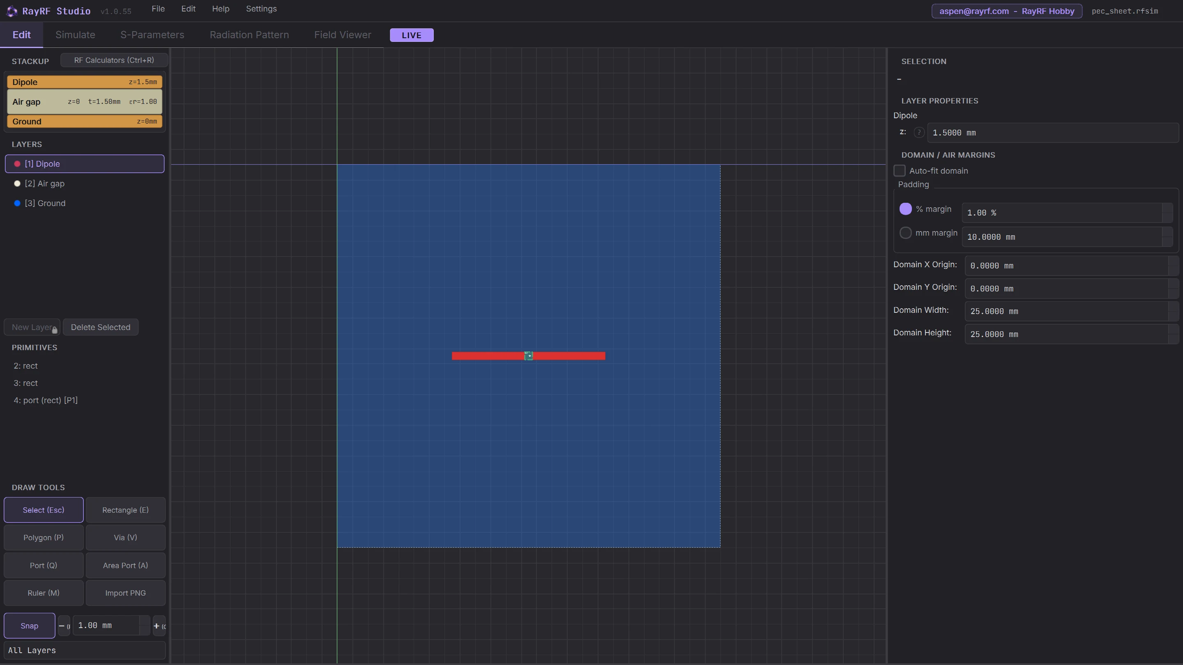
Task: Click the red dot of Dipole layer
Action: 17,164
